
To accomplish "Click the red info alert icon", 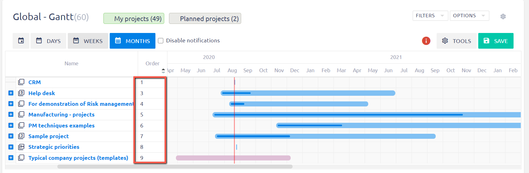I will click(426, 41).
